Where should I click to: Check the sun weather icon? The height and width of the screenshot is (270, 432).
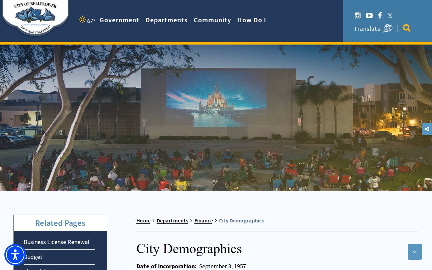(x=82, y=20)
